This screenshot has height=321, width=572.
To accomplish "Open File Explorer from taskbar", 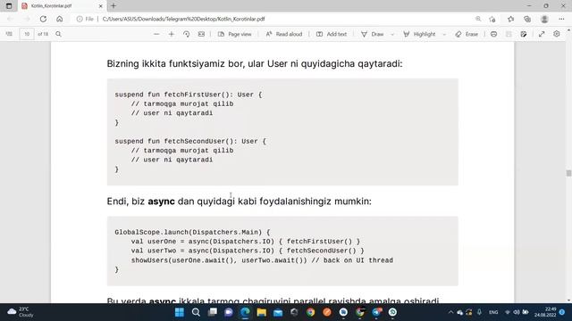I will coord(262,312).
